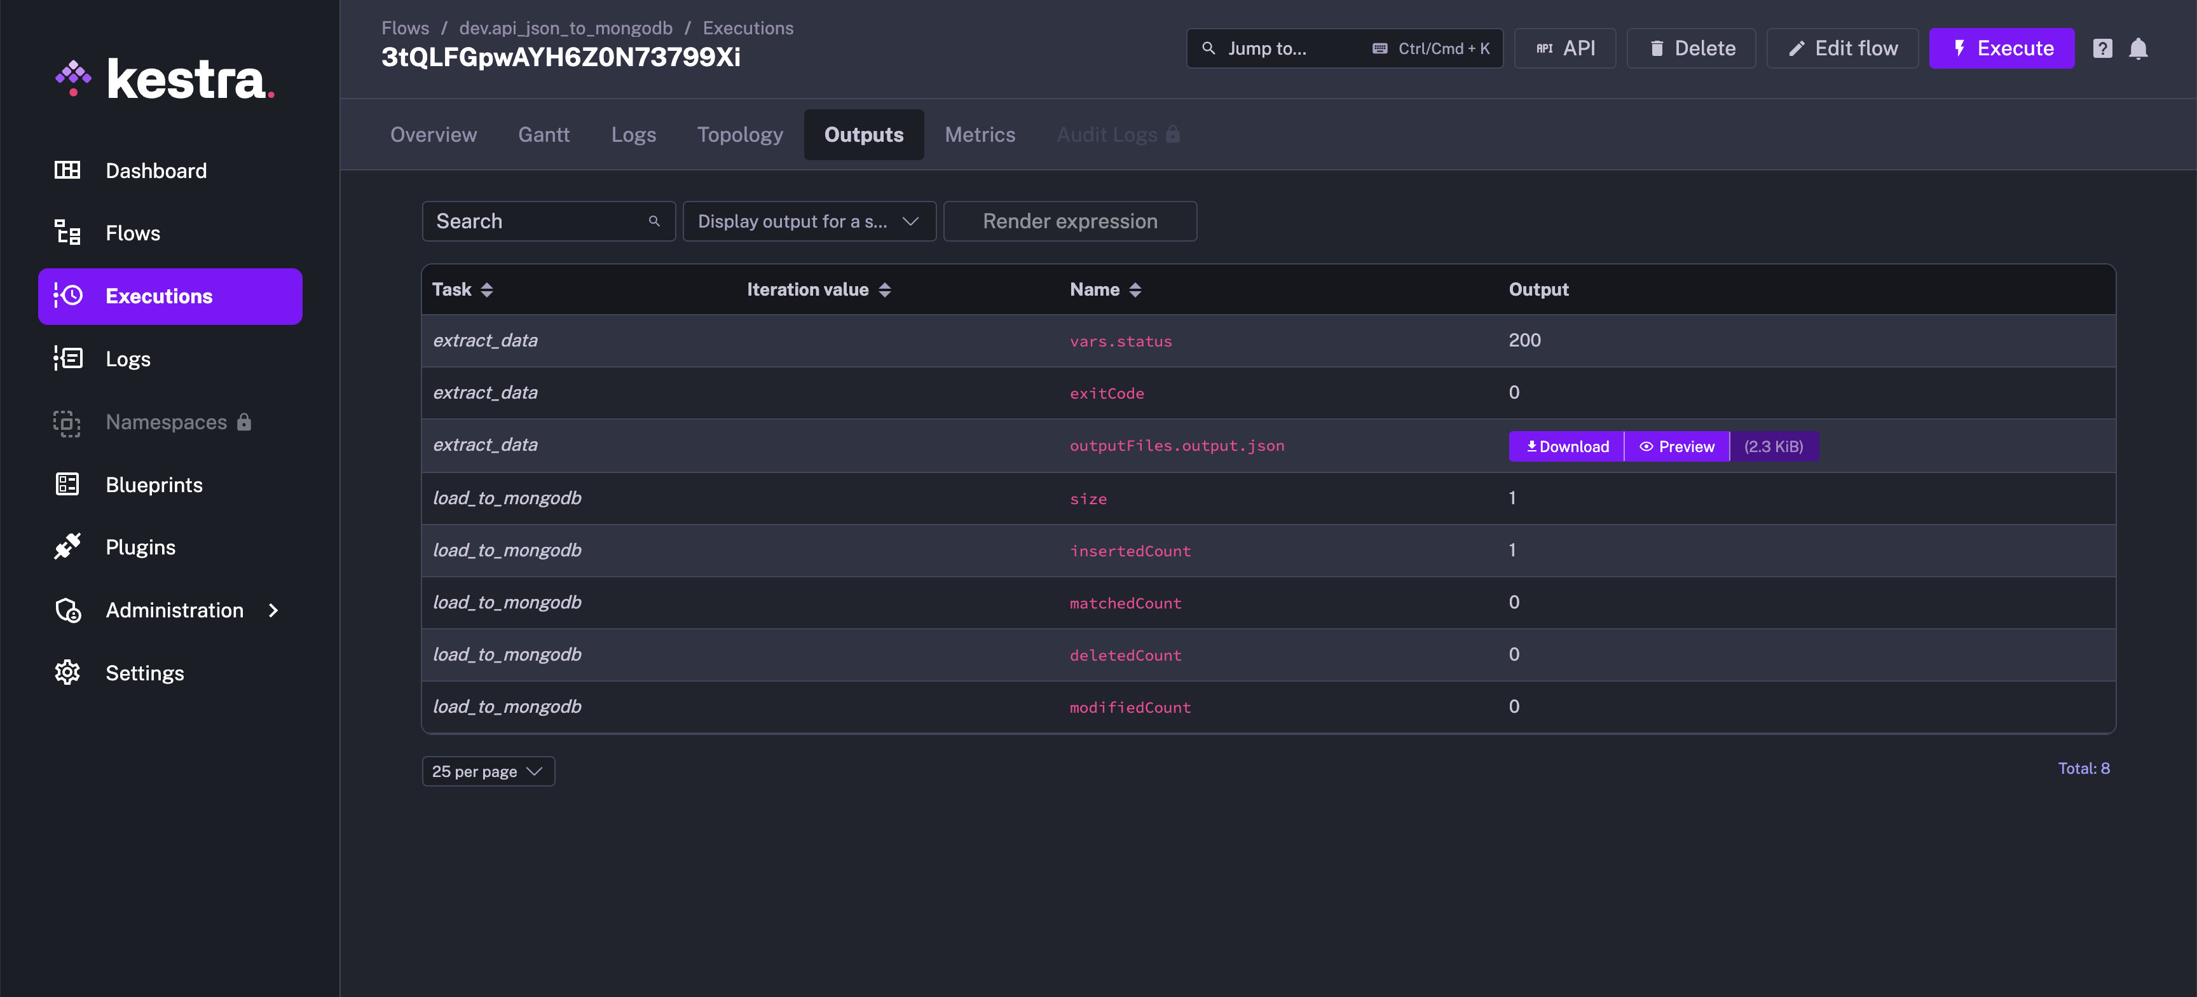
Task: Click the locked Namespaces sidebar item
Action: tap(170, 422)
